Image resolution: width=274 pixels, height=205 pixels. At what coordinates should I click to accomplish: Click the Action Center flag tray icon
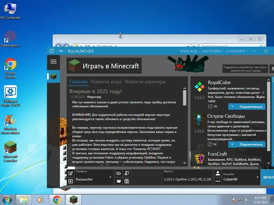[234, 200]
